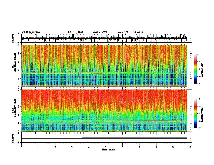Click the time axis tick label "2"
The height and width of the screenshot is (165, 214).
click(x=55, y=147)
